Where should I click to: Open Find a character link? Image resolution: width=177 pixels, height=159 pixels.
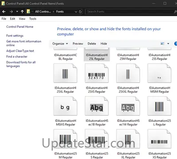(x=17, y=57)
